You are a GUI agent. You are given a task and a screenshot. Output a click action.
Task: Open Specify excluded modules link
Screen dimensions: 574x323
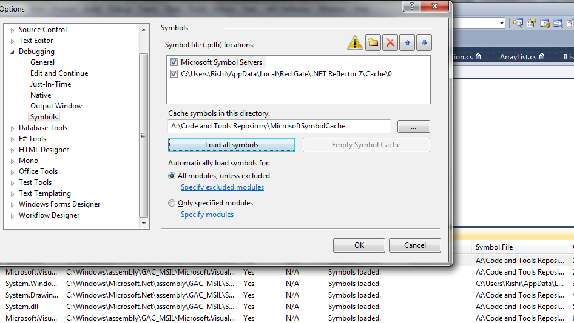point(222,187)
